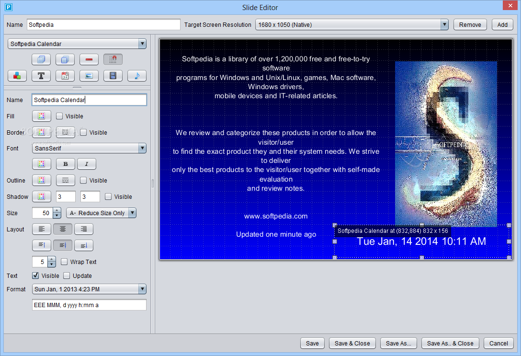Click the second Shadow offset field
This screenshot has width=521, height=356.
(90, 196)
